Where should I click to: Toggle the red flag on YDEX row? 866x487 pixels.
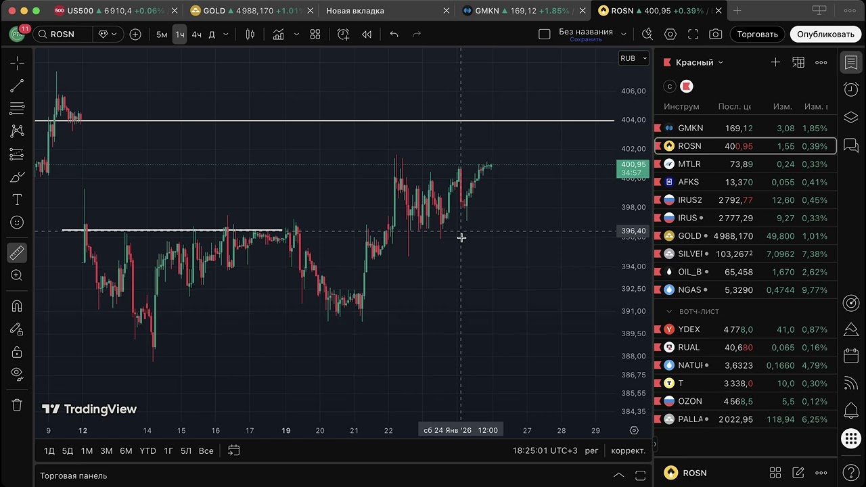(x=658, y=329)
